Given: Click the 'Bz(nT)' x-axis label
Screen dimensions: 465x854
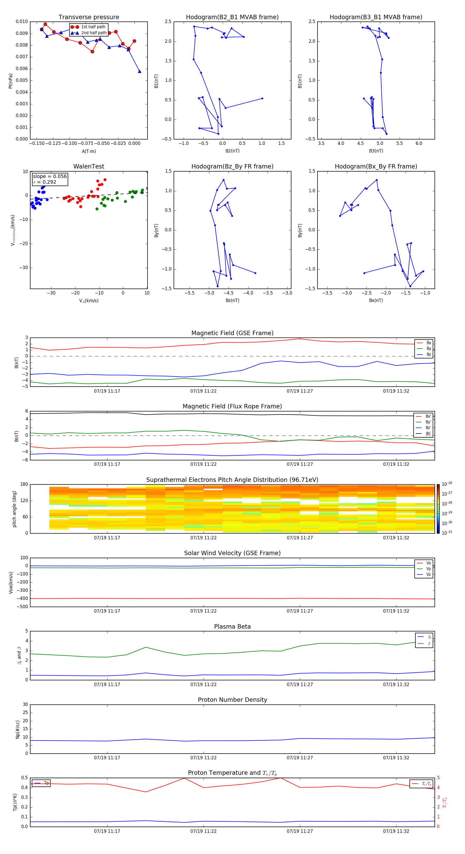Looking at the screenshot, I should tap(232, 300).
